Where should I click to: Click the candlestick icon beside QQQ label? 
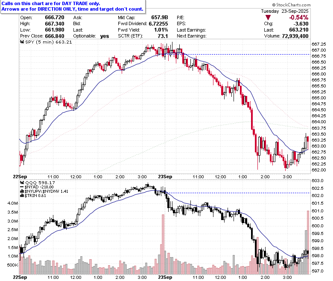(22, 183)
